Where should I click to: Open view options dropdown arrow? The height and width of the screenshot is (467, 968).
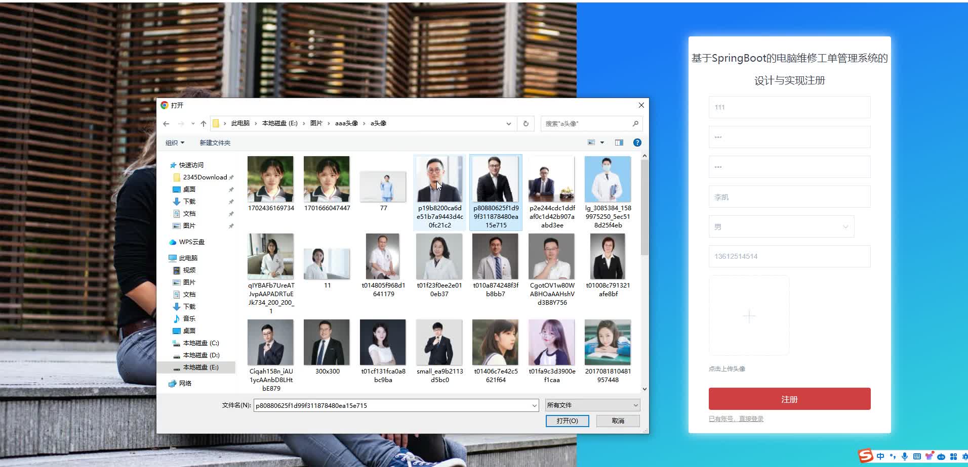point(602,143)
